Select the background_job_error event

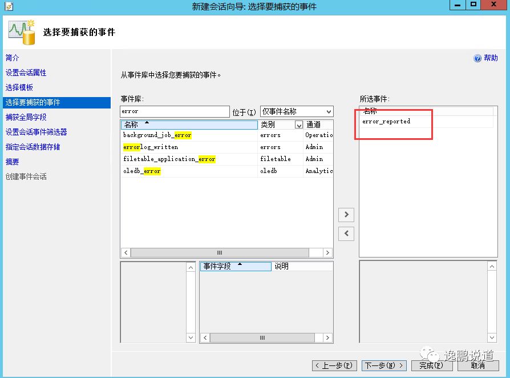(157, 135)
